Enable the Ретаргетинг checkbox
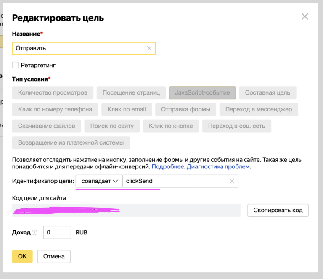The width and height of the screenshot is (323, 279). coord(16,65)
